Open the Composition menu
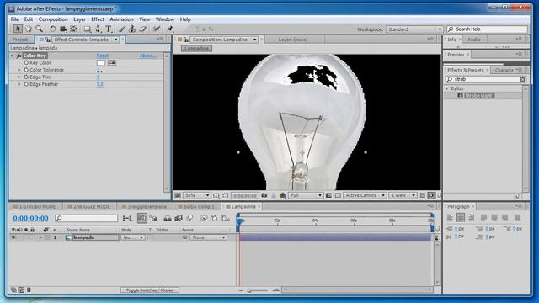This screenshot has width=539, height=303. pyautogui.click(x=53, y=19)
